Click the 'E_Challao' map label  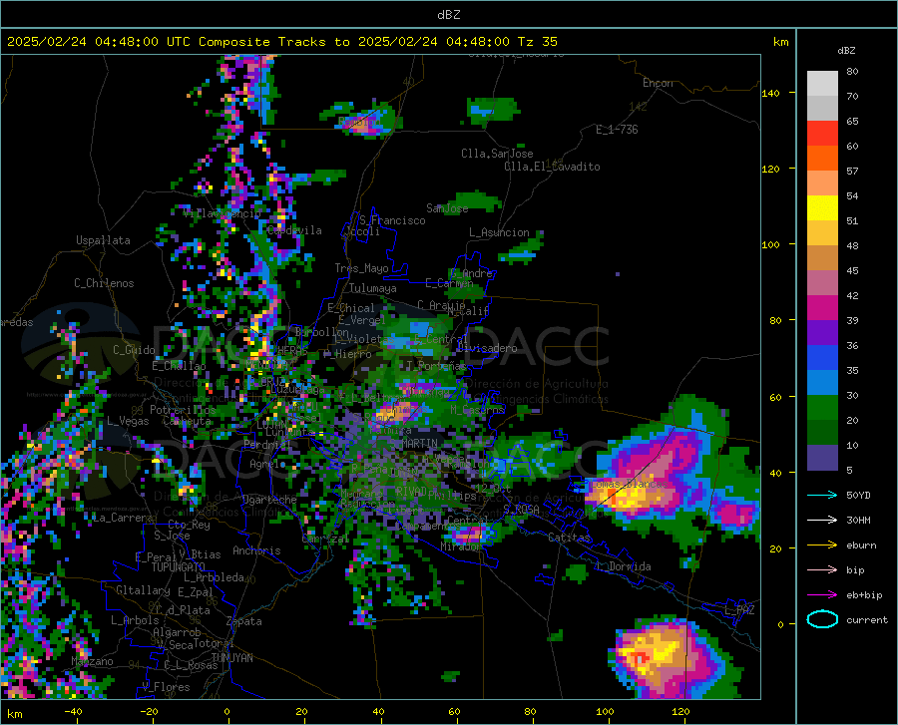point(179,366)
